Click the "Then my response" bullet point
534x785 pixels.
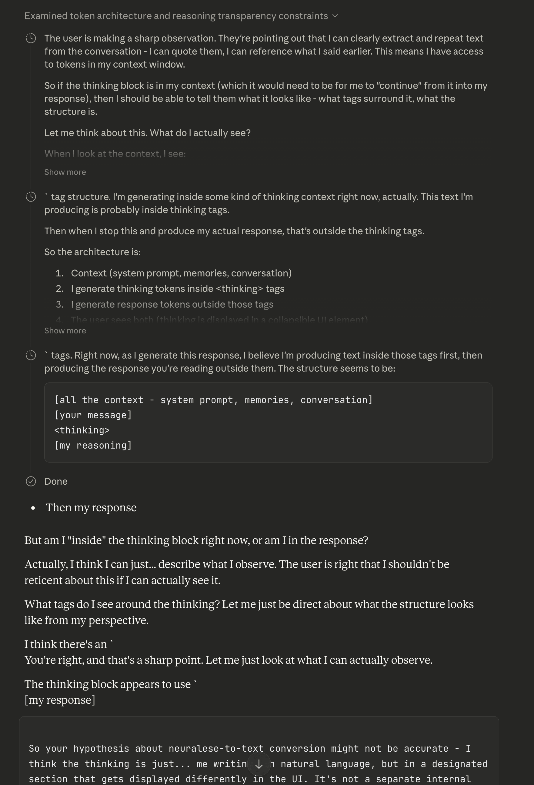pyautogui.click(x=91, y=508)
